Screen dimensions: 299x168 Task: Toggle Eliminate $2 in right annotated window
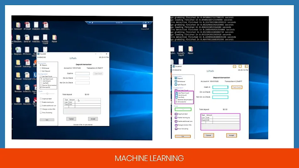pyautogui.click(x=176, y=102)
